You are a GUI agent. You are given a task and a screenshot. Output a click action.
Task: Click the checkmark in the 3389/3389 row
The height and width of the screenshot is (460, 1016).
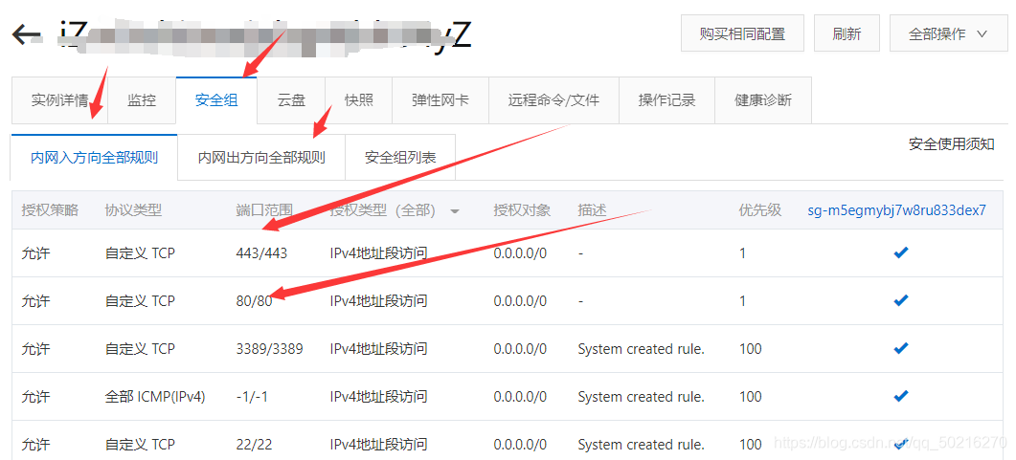(x=900, y=349)
